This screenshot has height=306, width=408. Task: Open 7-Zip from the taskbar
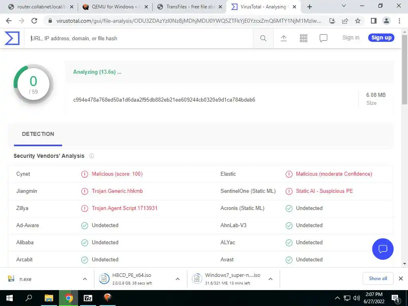coord(88,298)
